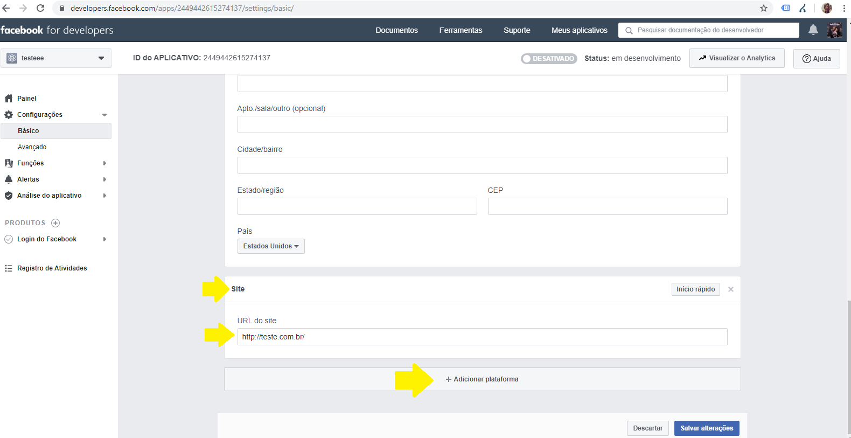Click Início rápido button
Viewport: 851px width, 438px height.
click(x=695, y=289)
